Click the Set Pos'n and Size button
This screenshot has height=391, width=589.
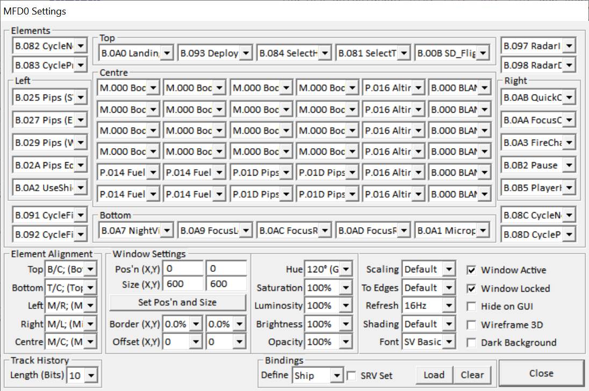coord(177,302)
